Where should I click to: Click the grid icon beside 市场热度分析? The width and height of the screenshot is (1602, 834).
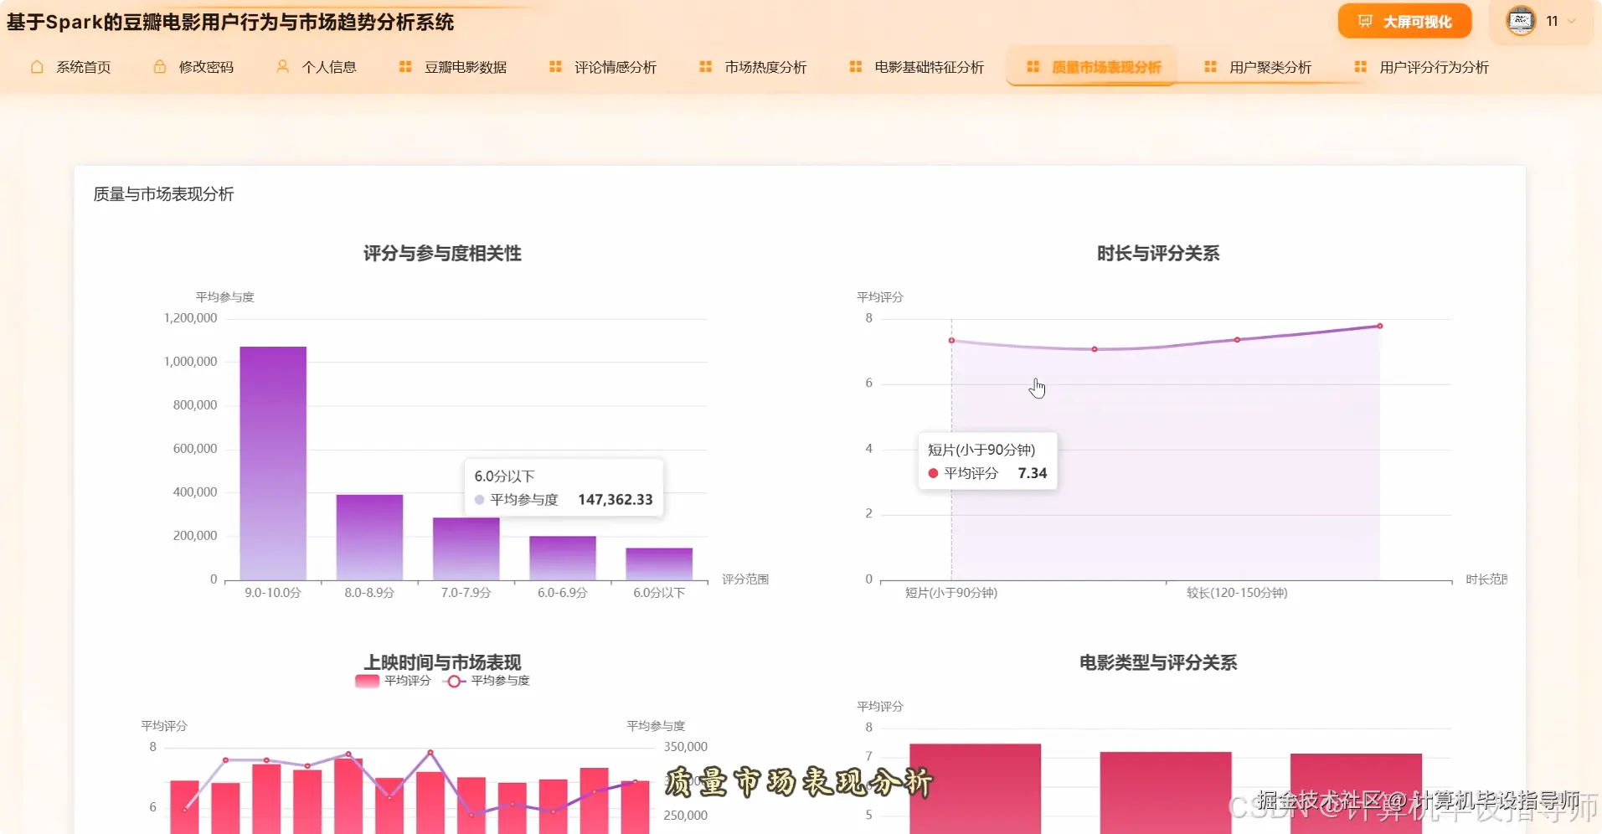tap(705, 67)
